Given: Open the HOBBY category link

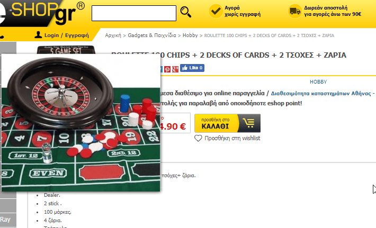Looking at the screenshot, I should click(318, 82).
